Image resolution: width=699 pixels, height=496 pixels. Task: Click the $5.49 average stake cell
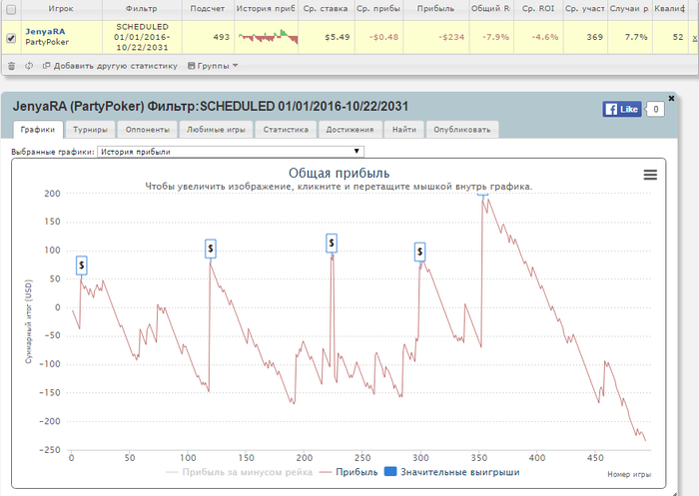point(327,37)
